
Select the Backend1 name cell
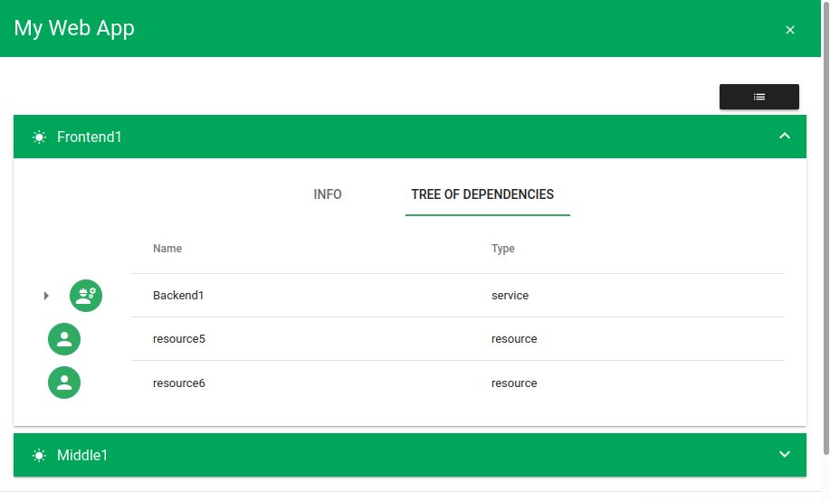[x=178, y=296]
